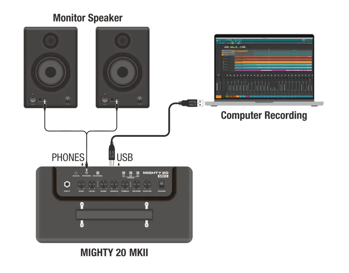Click the right speaker's volume knob

tap(105, 99)
